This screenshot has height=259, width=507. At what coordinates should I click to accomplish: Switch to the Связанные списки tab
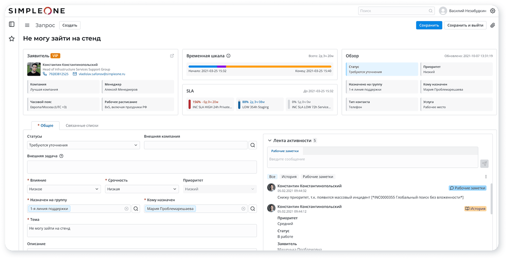coord(82,126)
